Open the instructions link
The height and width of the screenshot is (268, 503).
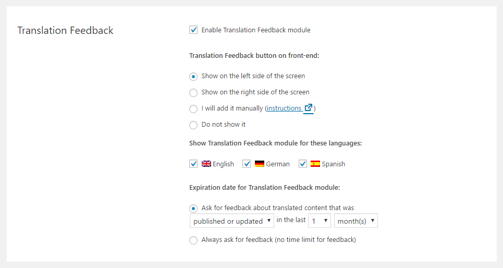(284, 108)
